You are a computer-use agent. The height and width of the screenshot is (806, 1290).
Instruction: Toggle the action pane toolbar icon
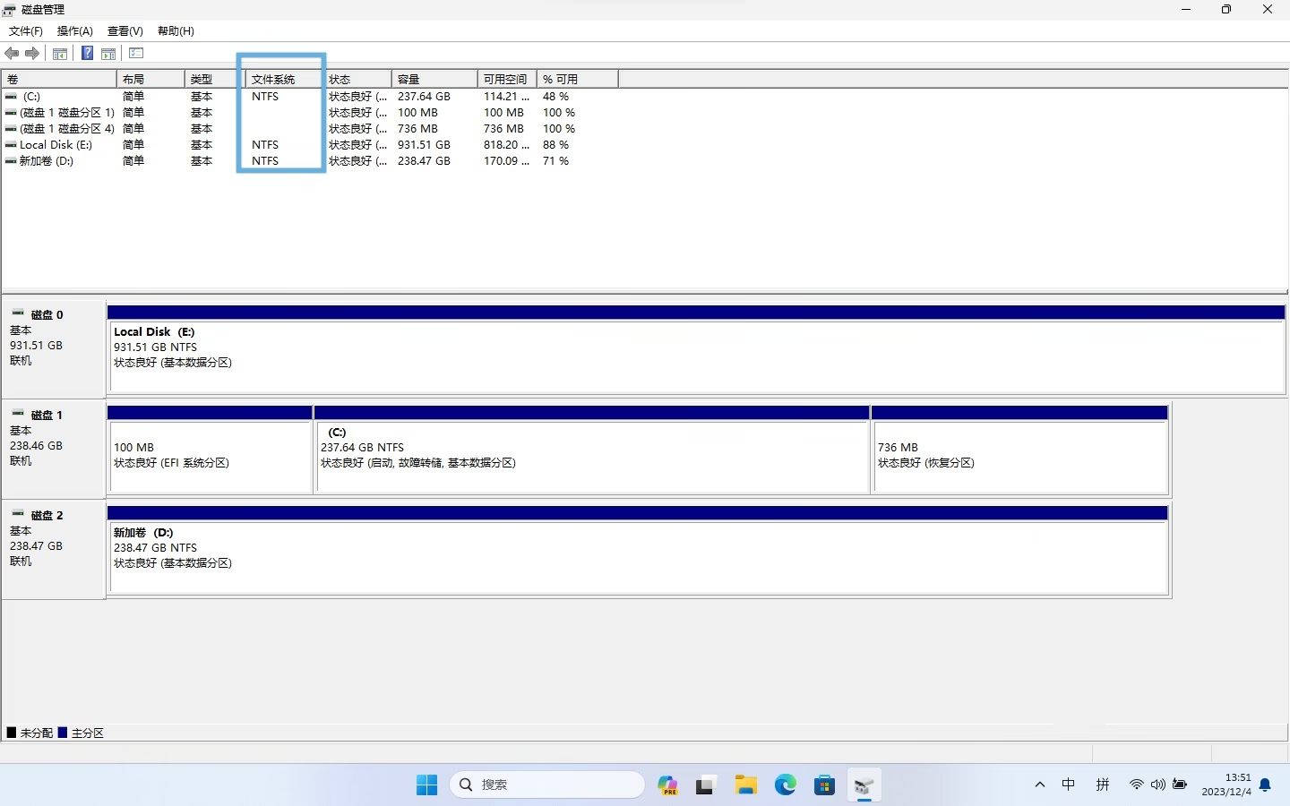[x=108, y=54]
